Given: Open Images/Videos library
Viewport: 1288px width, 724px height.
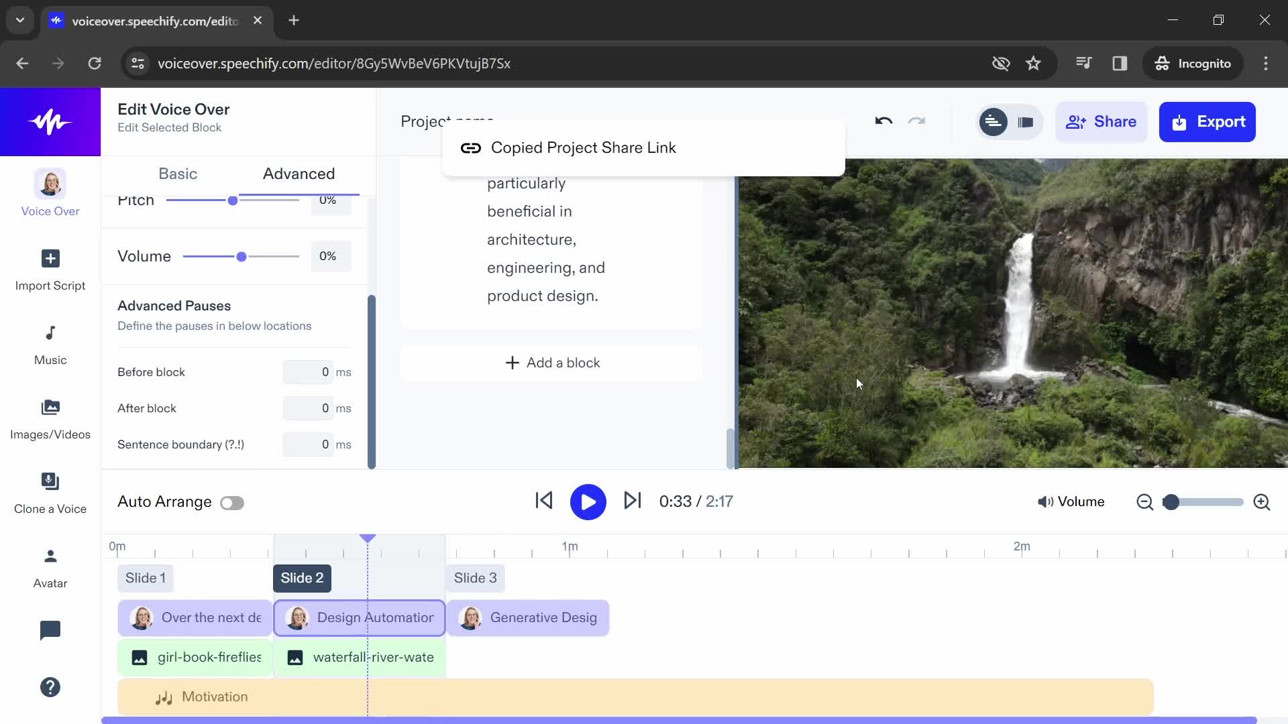Looking at the screenshot, I should pyautogui.click(x=50, y=420).
